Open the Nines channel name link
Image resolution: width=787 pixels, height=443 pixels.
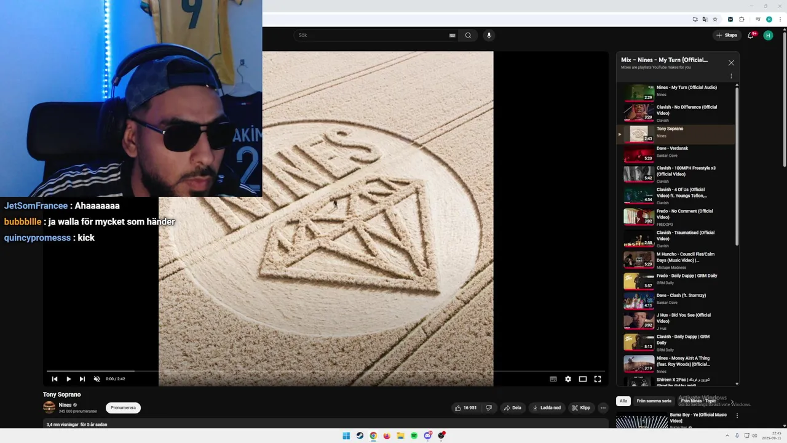65,405
